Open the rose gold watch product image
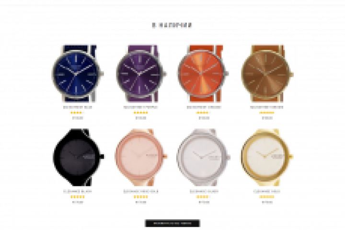 tap(141, 157)
